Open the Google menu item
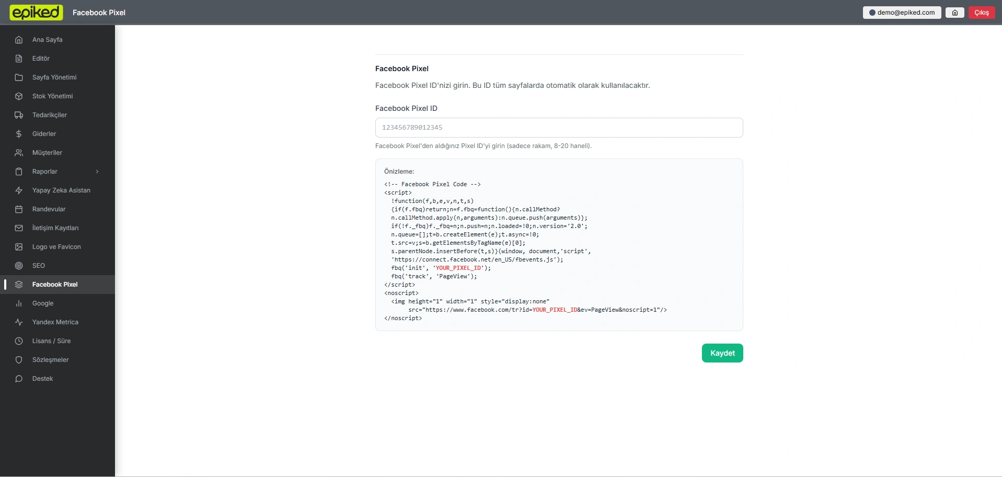Image resolution: width=1002 pixels, height=477 pixels. point(43,303)
